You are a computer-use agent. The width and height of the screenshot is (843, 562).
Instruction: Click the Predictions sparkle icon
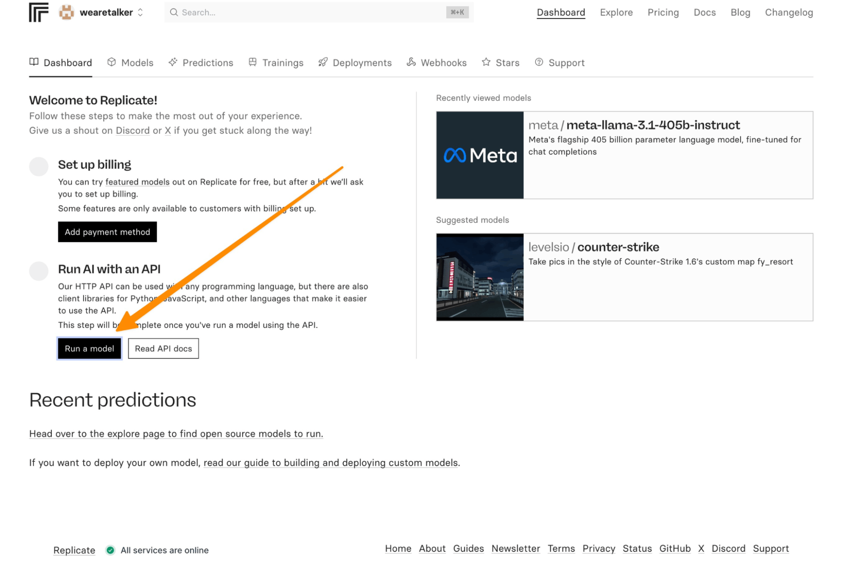point(173,62)
